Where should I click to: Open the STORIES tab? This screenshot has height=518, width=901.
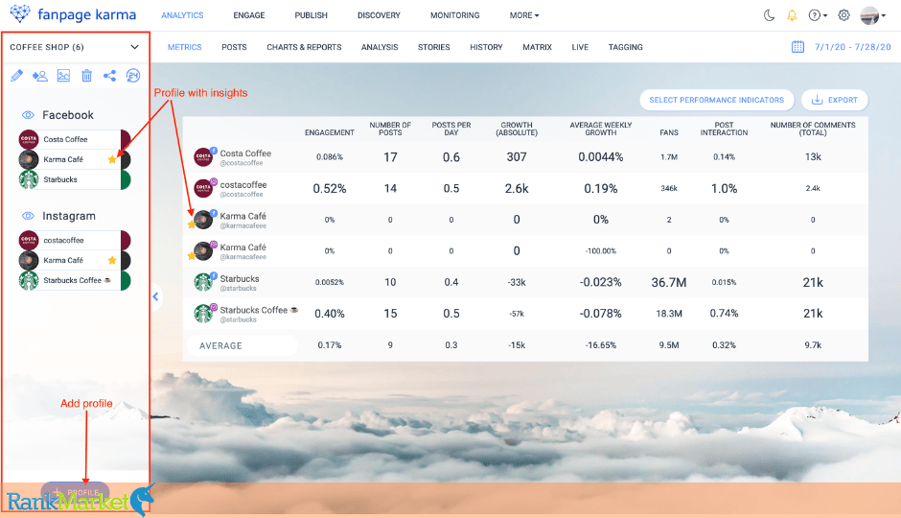434,47
